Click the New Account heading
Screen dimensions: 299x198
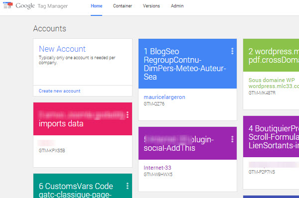point(62,49)
